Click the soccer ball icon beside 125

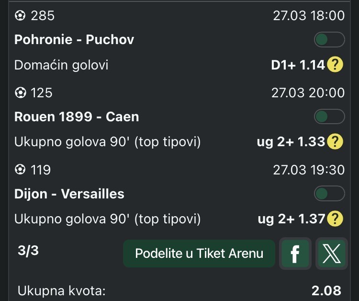[21, 93]
